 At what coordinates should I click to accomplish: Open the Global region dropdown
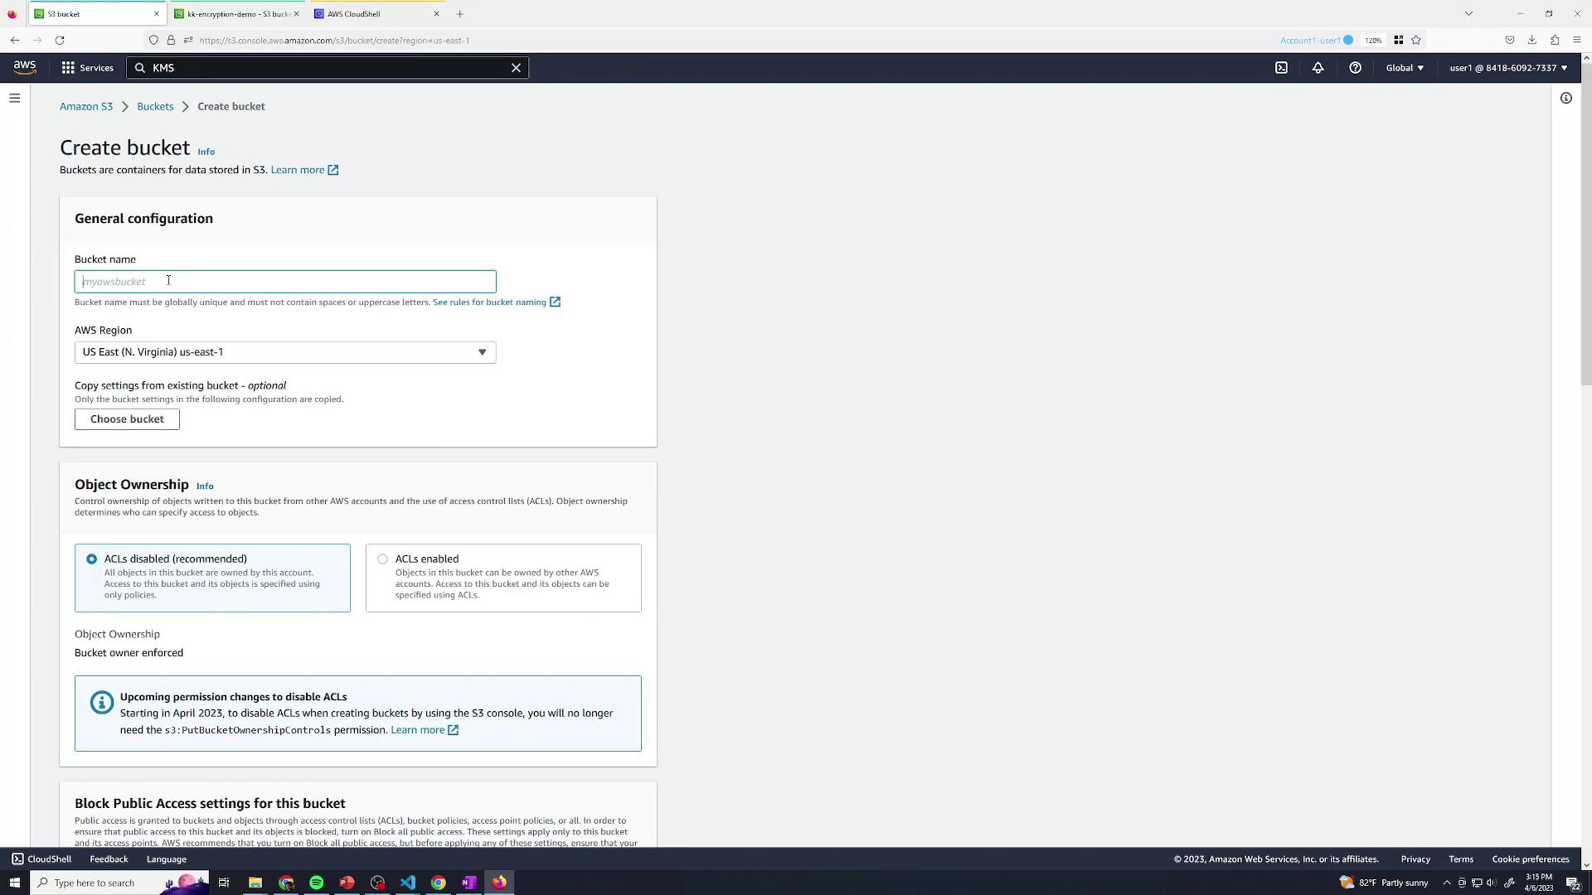(x=1404, y=68)
